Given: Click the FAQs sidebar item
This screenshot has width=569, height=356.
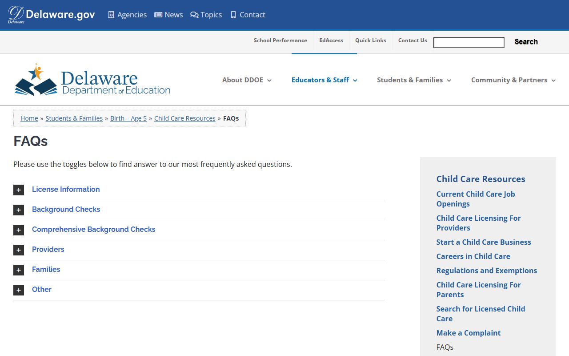Looking at the screenshot, I should [x=445, y=347].
